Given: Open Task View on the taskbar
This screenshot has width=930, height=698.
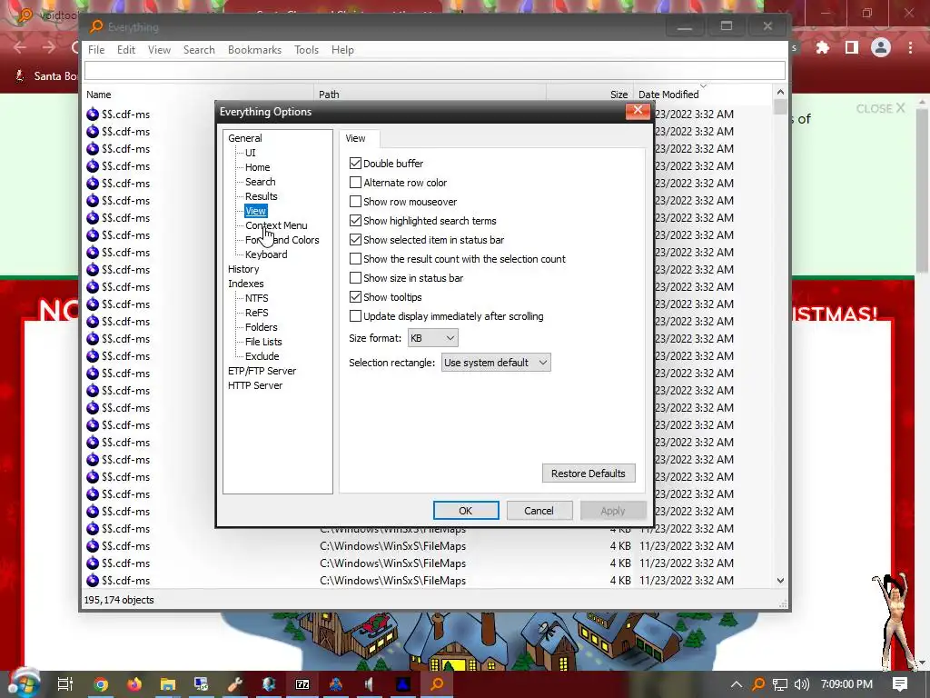Looking at the screenshot, I should point(64,684).
